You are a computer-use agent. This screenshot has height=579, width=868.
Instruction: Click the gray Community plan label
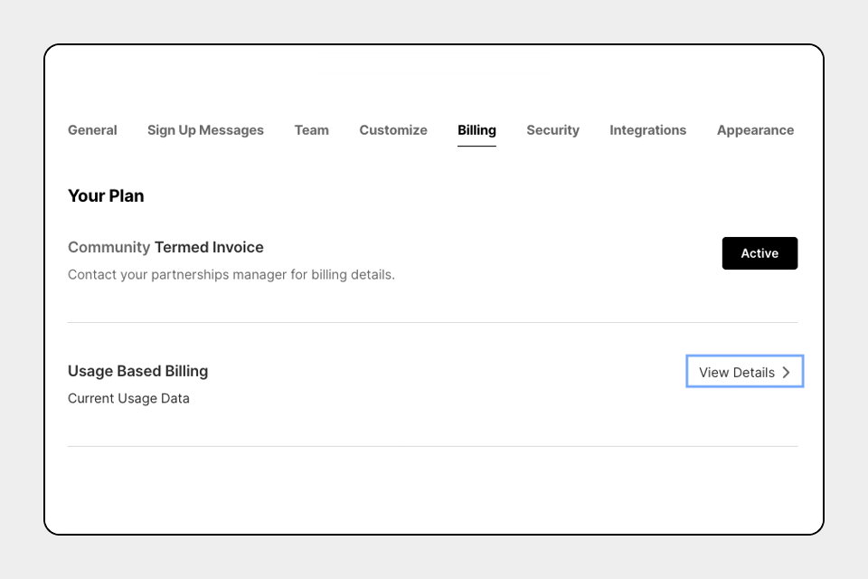tap(108, 247)
